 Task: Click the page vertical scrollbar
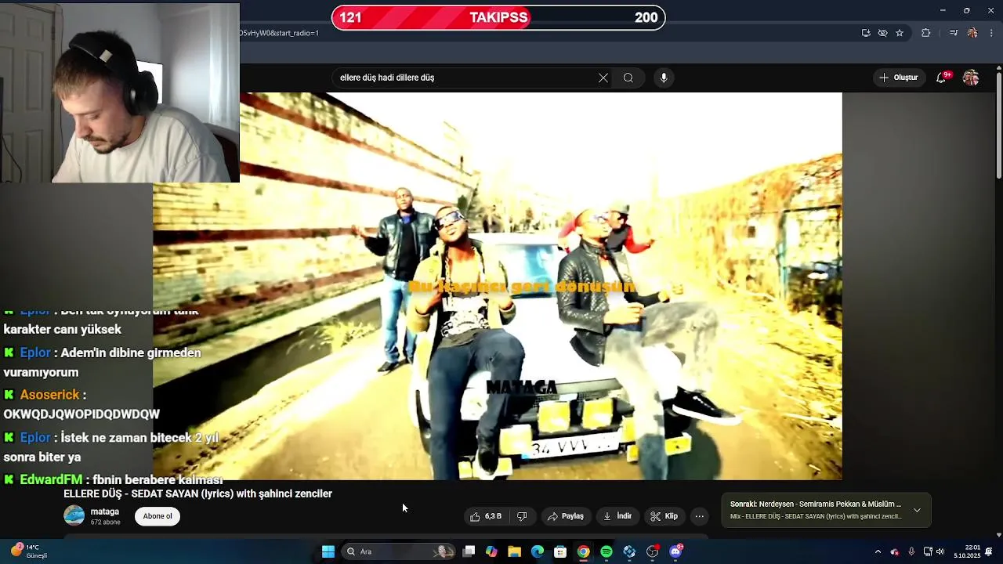[x=998, y=125]
